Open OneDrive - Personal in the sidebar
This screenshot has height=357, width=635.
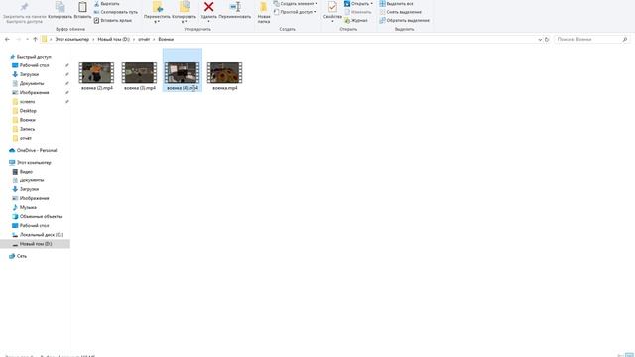point(37,150)
